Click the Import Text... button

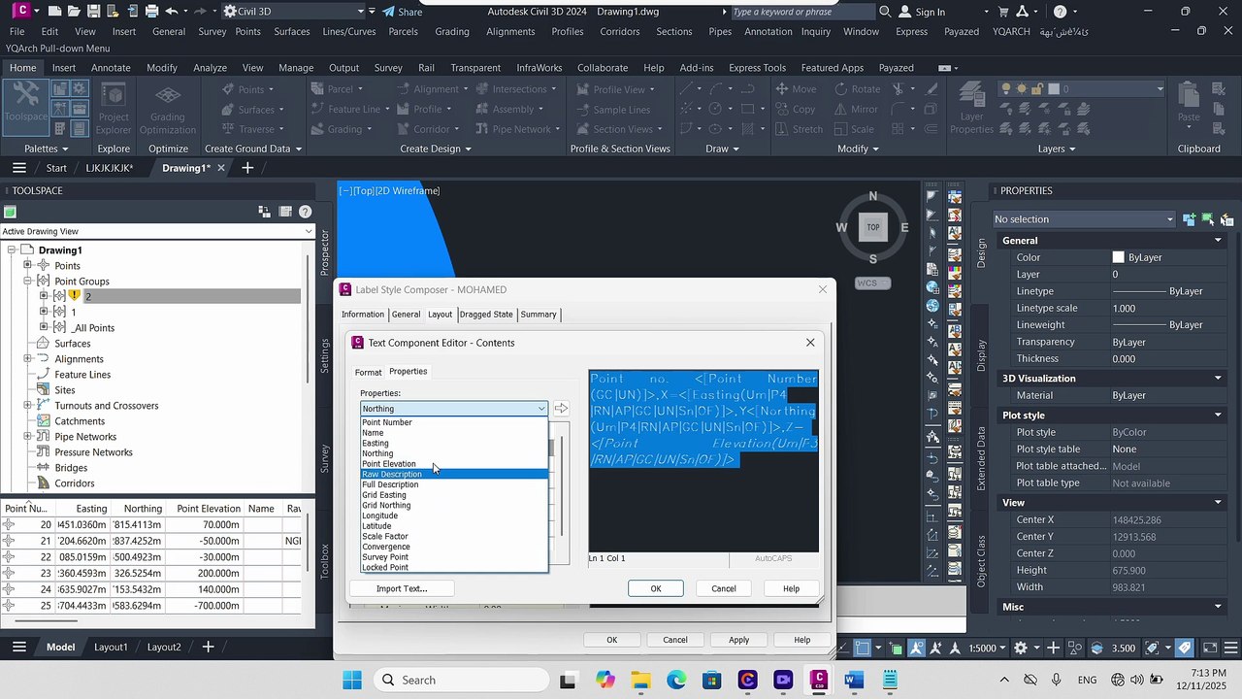pos(402,588)
